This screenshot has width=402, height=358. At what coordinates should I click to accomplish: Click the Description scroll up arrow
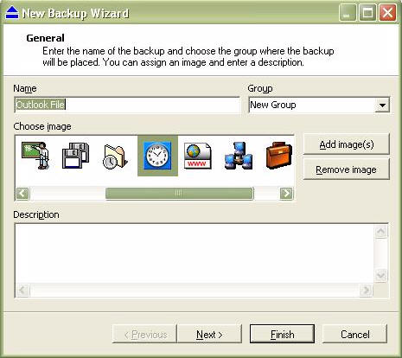381,232
